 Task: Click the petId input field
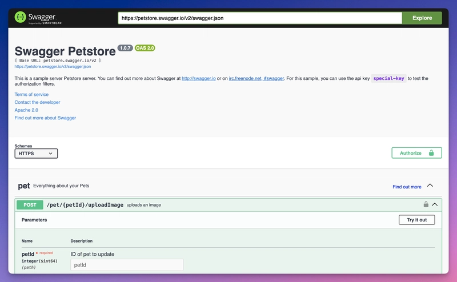[x=127, y=265]
